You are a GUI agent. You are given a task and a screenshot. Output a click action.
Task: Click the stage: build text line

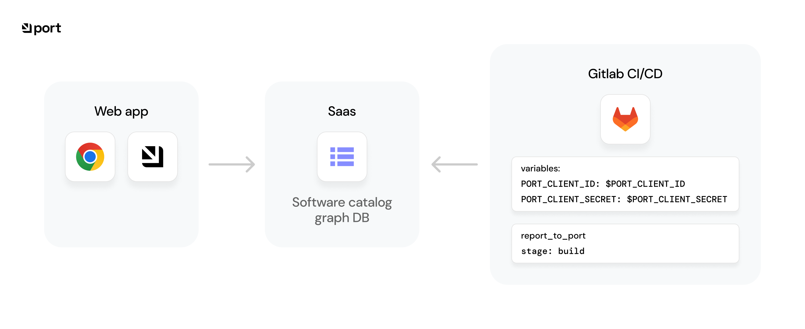coord(553,251)
